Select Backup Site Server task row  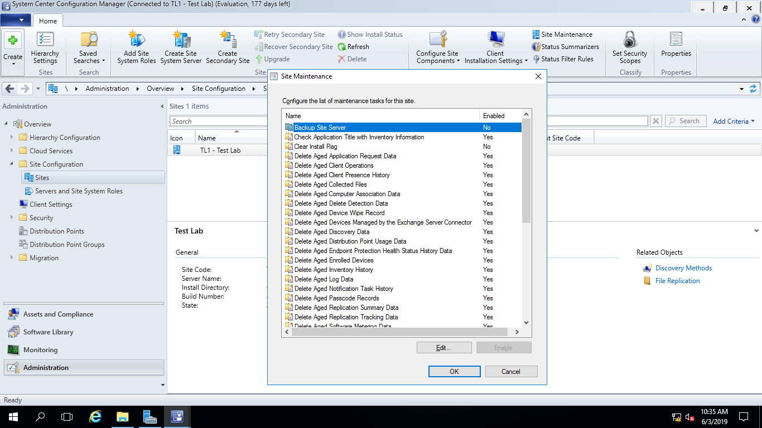tap(402, 128)
